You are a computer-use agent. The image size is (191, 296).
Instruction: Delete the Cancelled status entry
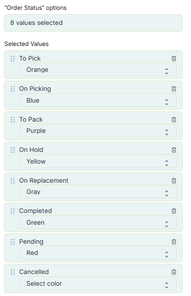174,272
